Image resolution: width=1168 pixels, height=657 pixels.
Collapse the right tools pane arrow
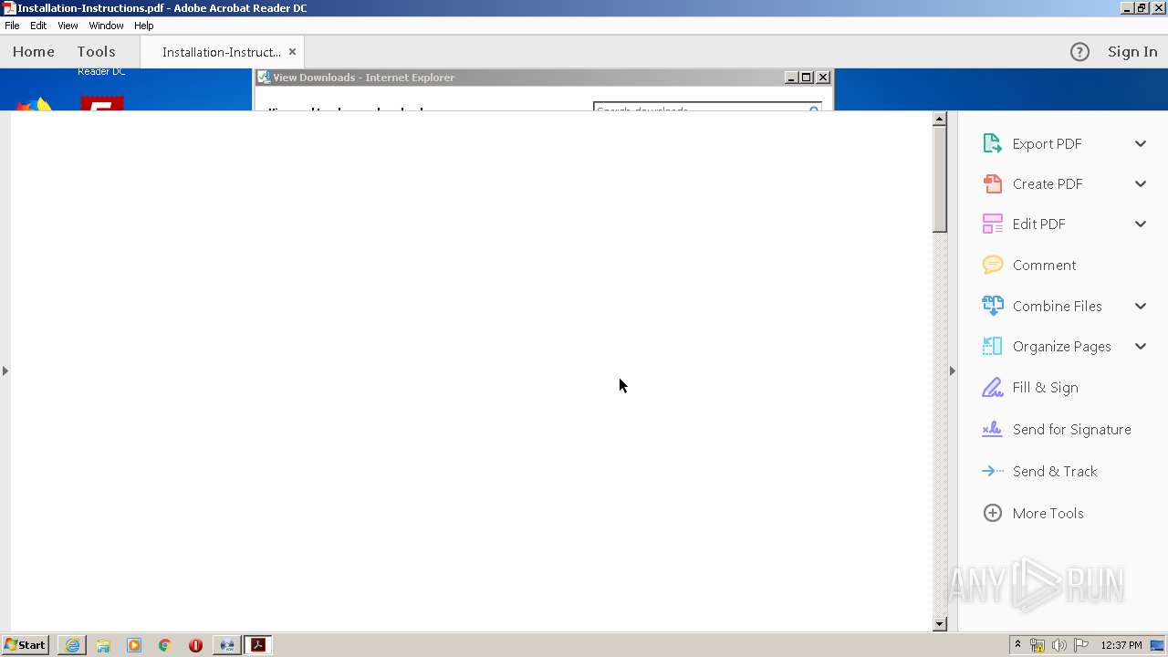pos(953,370)
